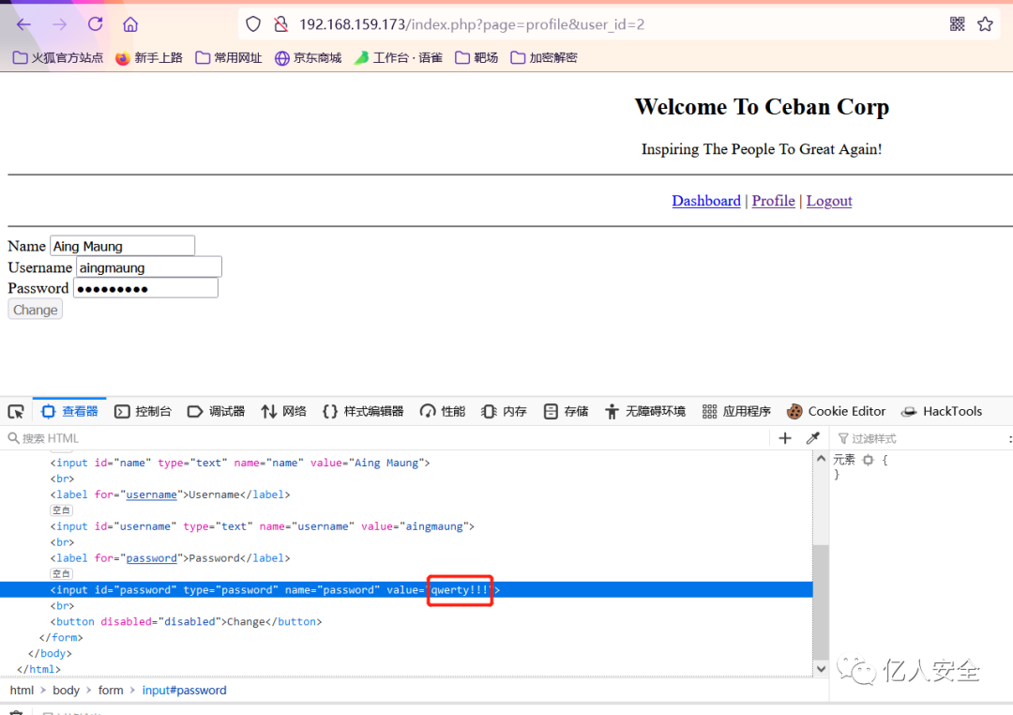Click the browser forward arrow
The height and width of the screenshot is (715, 1013).
59,24
